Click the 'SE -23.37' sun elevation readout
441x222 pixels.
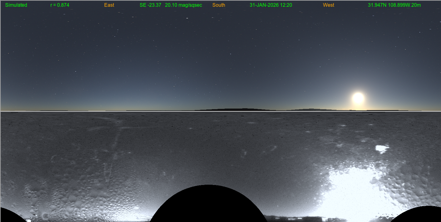click(150, 5)
